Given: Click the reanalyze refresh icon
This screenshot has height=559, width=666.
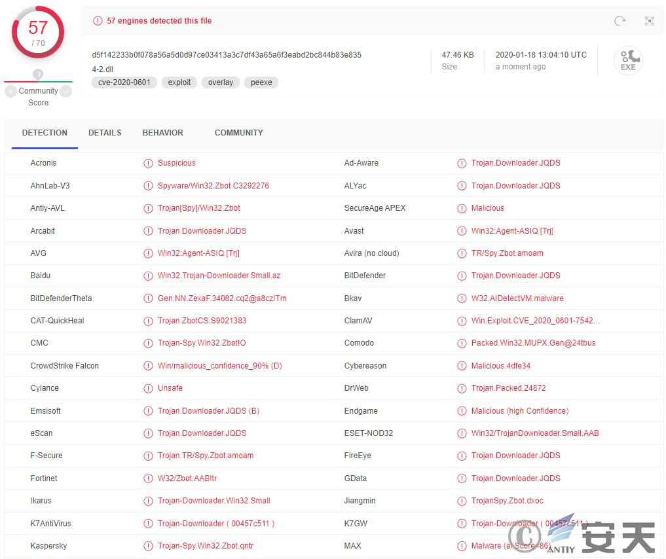Looking at the screenshot, I should coord(620,21).
